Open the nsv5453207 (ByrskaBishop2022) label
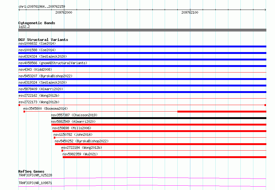 tap(45, 76)
